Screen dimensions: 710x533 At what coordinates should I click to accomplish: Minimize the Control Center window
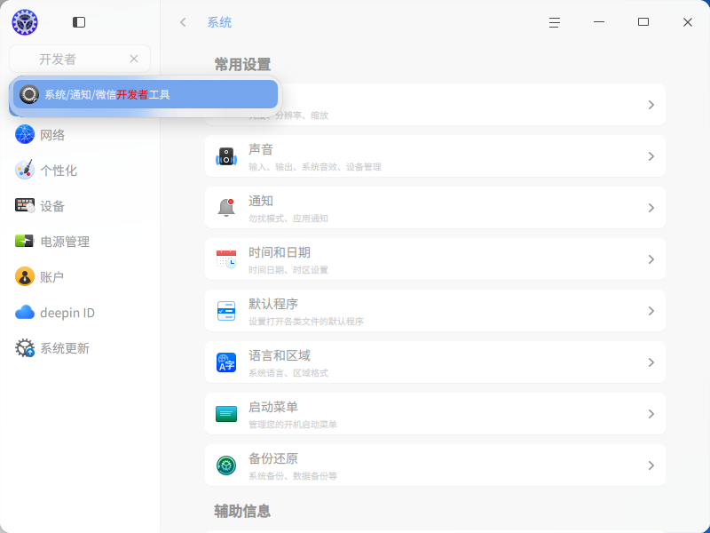[x=598, y=21]
